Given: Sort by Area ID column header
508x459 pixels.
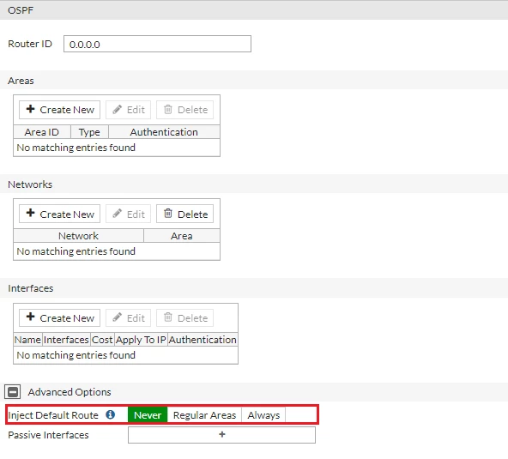Looking at the screenshot, I should click(x=42, y=132).
